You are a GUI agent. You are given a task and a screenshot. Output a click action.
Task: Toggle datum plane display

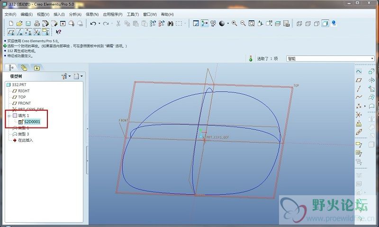click(x=11, y=32)
